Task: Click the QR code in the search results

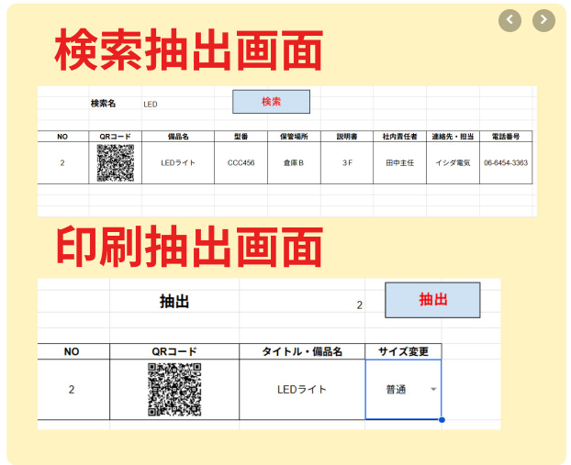Action: click(x=116, y=162)
